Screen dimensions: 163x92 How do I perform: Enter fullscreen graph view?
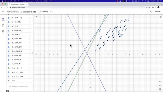(160, 89)
